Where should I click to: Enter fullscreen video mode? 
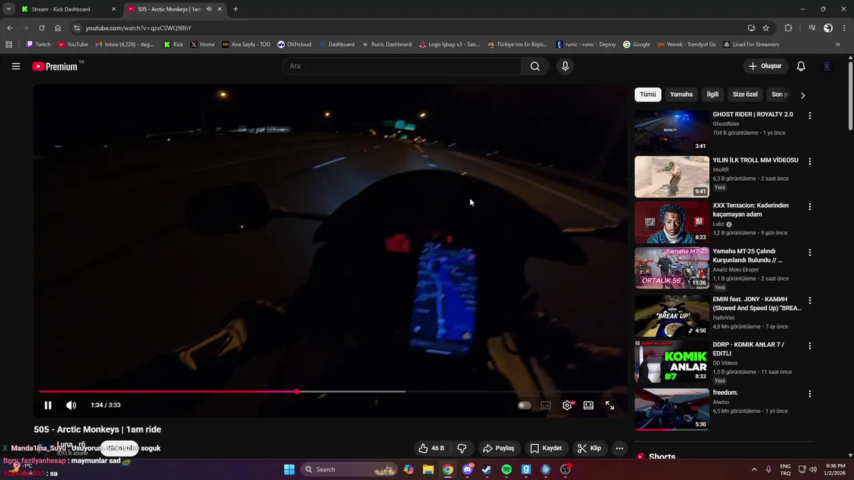pos(610,405)
